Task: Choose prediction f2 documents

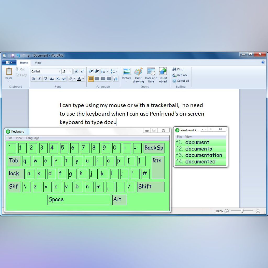Action: click(201, 149)
